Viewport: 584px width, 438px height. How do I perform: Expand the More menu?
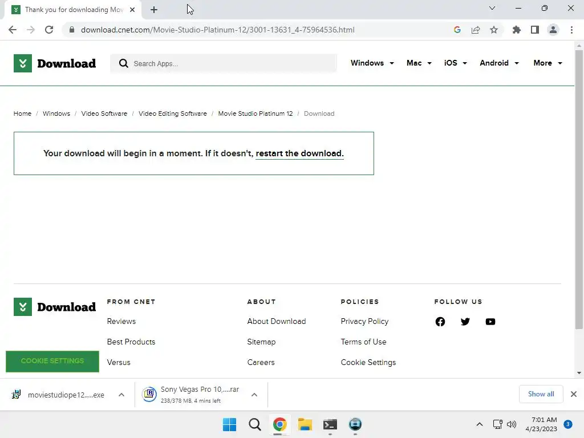point(547,63)
